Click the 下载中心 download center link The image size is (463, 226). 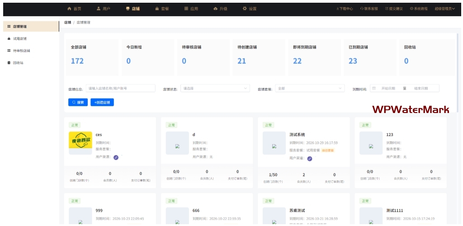pyautogui.click(x=344, y=9)
